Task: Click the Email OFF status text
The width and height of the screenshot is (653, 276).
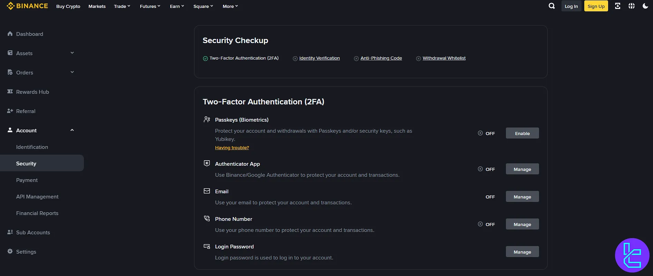Action: [x=490, y=197]
